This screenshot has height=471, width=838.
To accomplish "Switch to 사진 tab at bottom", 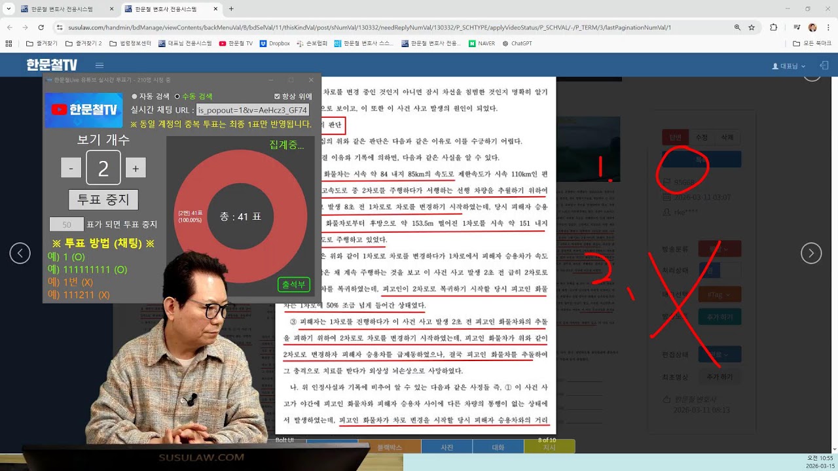I will click(446, 447).
